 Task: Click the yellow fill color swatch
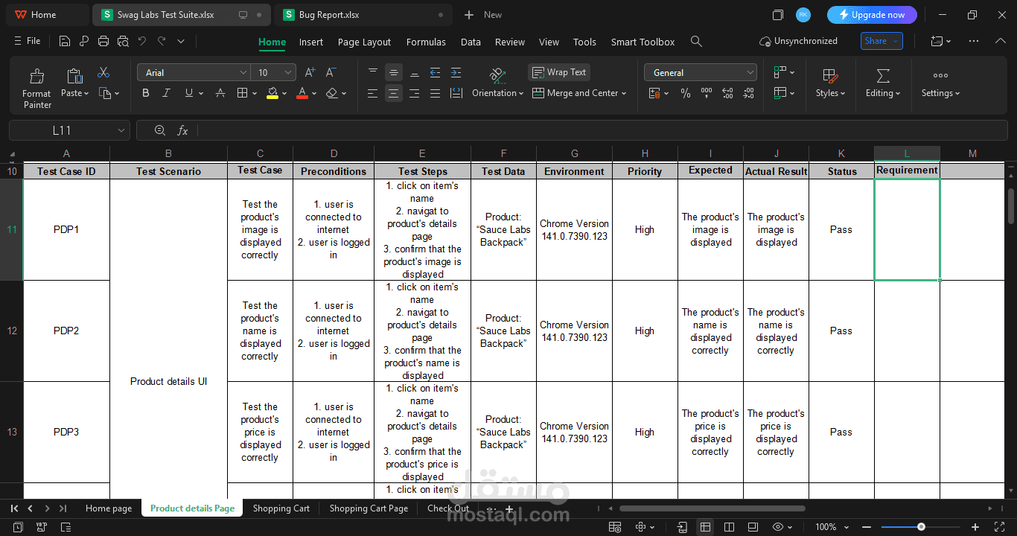(272, 93)
